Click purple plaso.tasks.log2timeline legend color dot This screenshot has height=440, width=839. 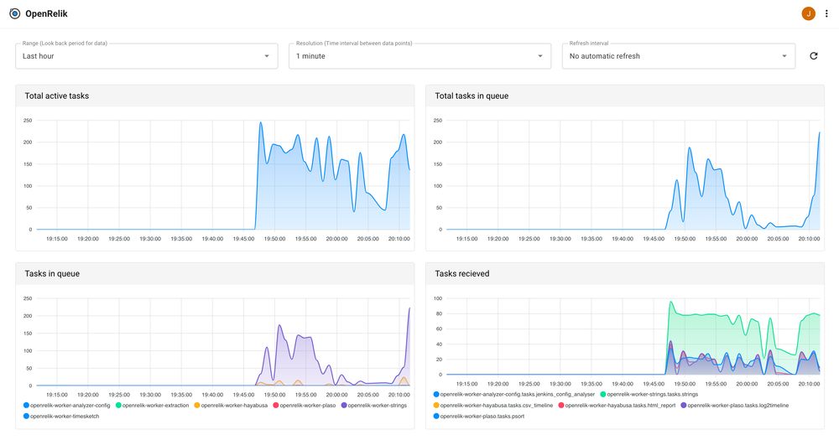[x=684, y=406]
